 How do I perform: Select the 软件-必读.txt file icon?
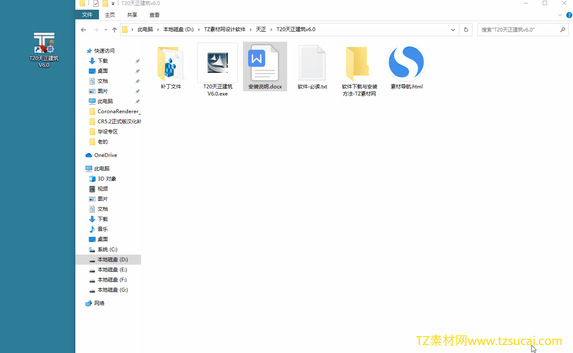tap(312, 63)
